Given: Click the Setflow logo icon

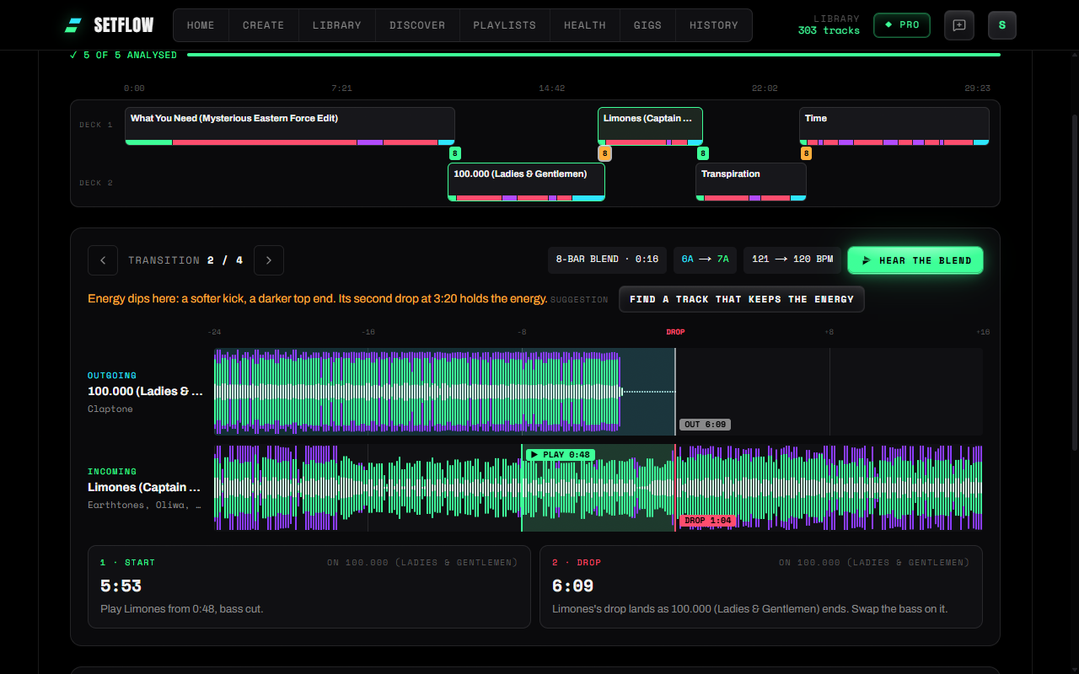Looking at the screenshot, I should coord(73,25).
